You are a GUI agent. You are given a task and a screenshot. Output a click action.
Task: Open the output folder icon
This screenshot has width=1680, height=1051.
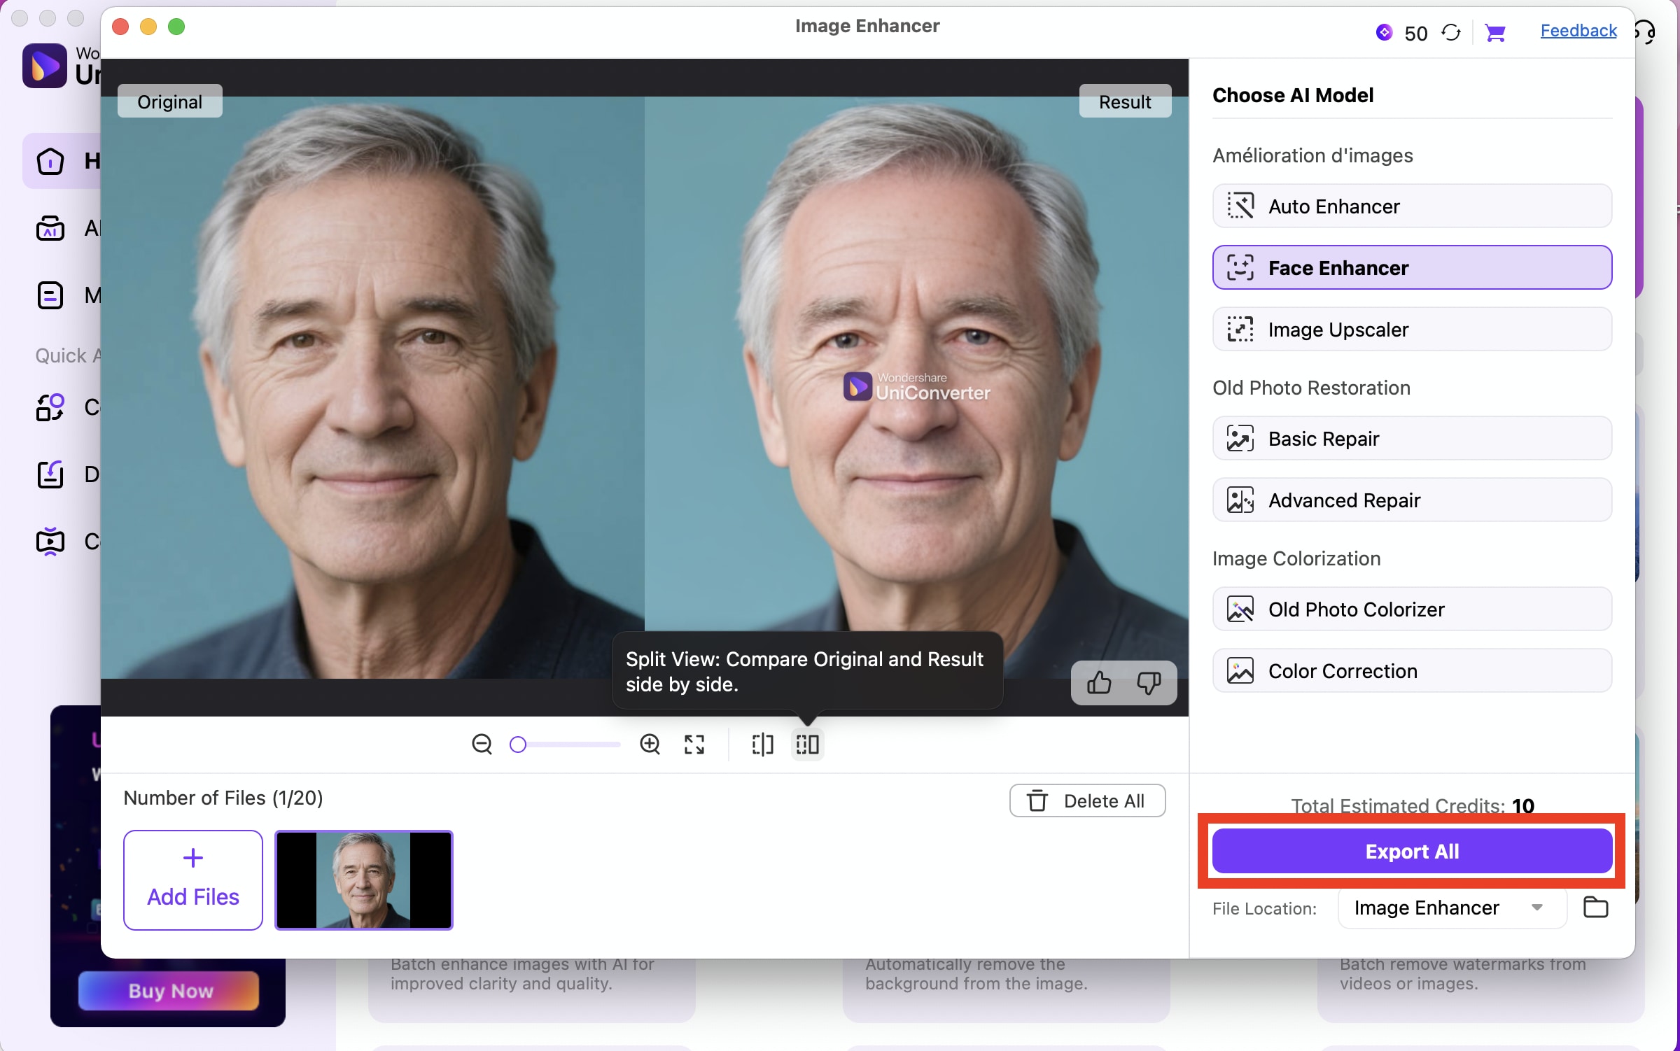1595,907
